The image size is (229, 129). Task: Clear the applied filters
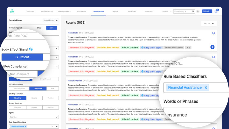(39, 28)
